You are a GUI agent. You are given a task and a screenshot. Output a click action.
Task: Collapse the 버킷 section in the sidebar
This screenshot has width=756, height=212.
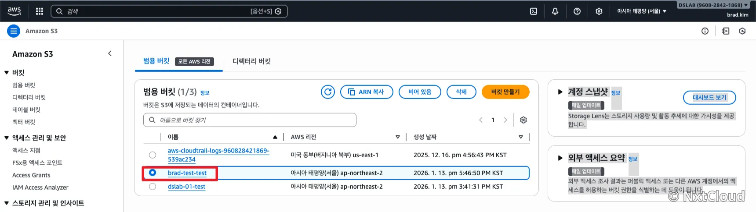tap(7, 73)
